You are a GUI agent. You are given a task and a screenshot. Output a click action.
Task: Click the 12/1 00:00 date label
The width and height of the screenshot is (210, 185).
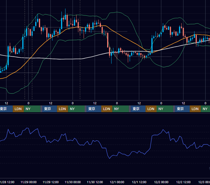pos(117,182)
